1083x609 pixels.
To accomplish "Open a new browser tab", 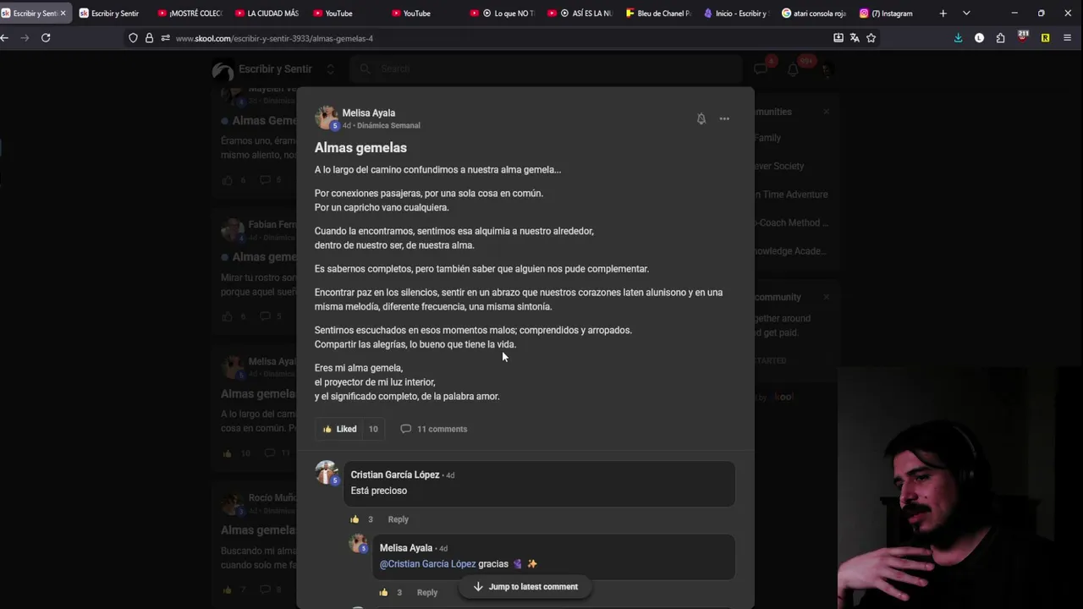I will (943, 14).
